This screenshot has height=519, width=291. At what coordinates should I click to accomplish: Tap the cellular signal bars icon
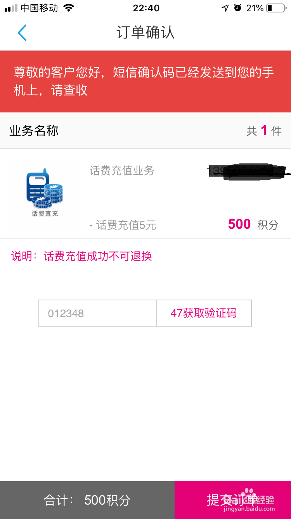11,8
